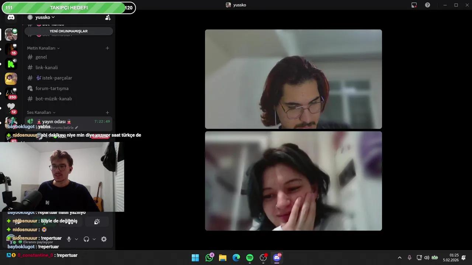Screen dimensions: 472x265
Task: Open the clock showing 01:25
Action: tap(451, 258)
